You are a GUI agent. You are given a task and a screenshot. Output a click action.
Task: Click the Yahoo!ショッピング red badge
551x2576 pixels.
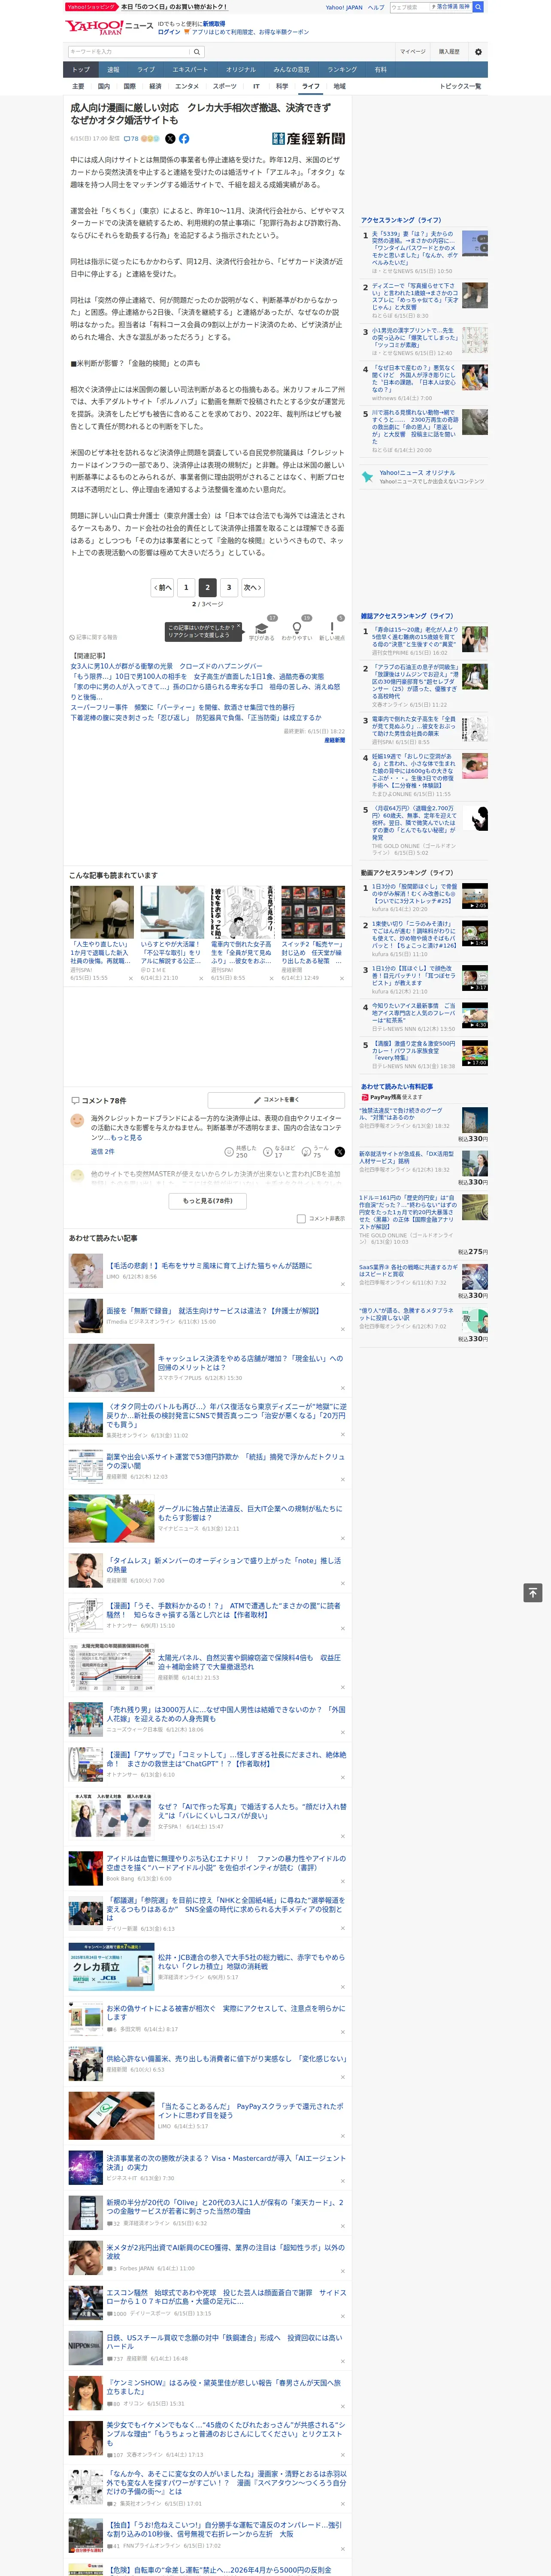tap(91, 7)
